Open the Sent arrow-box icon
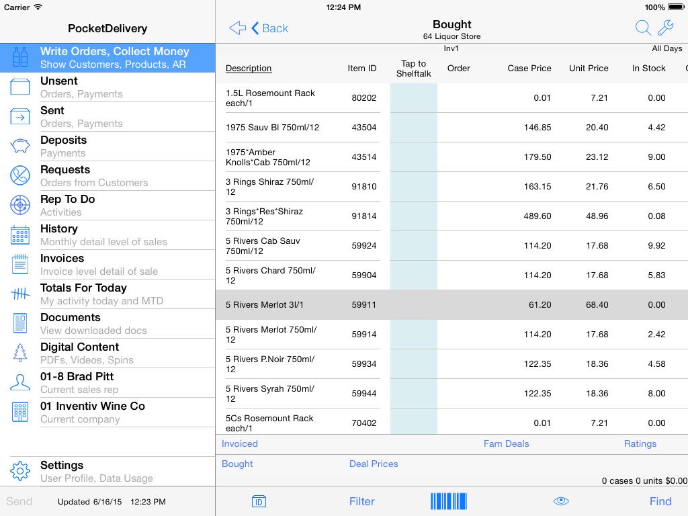This screenshot has height=516, width=688. [x=20, y=117]
